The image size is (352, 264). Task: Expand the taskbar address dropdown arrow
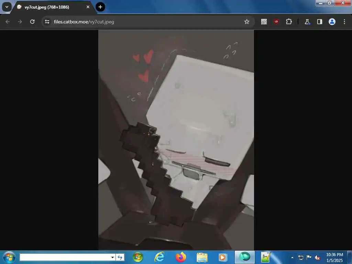112,257
